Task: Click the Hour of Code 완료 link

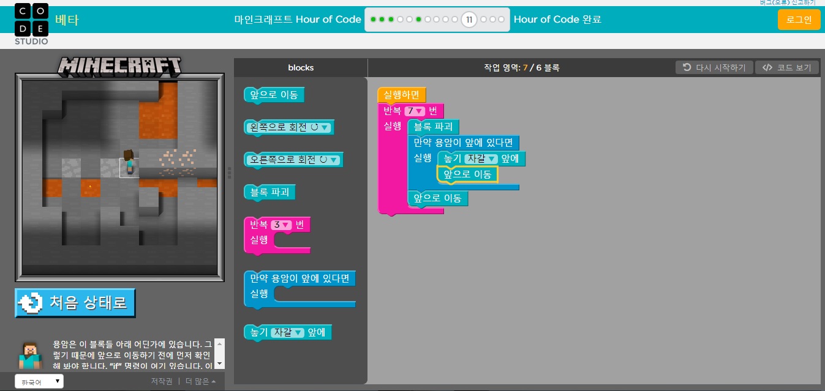Action: point(557,20)
